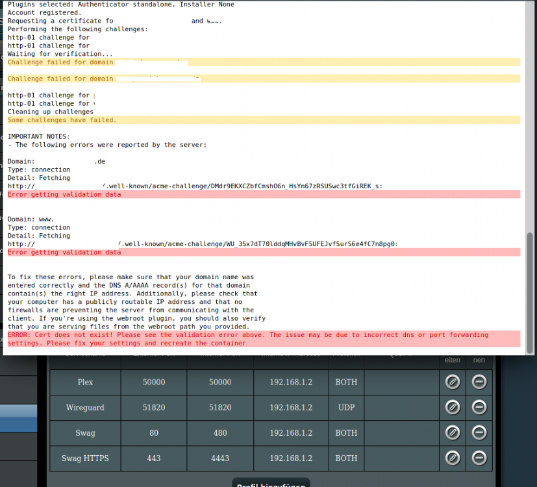Click the UDP protocol cell for Wireguard
Image resolution: width=537 pixels, height=487 pixels.
tap(346, 408)
